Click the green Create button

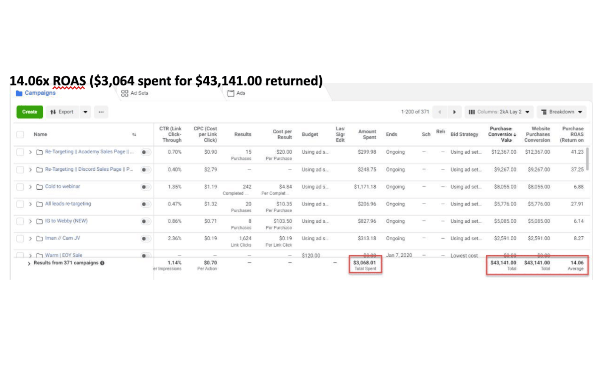point(30,112)
